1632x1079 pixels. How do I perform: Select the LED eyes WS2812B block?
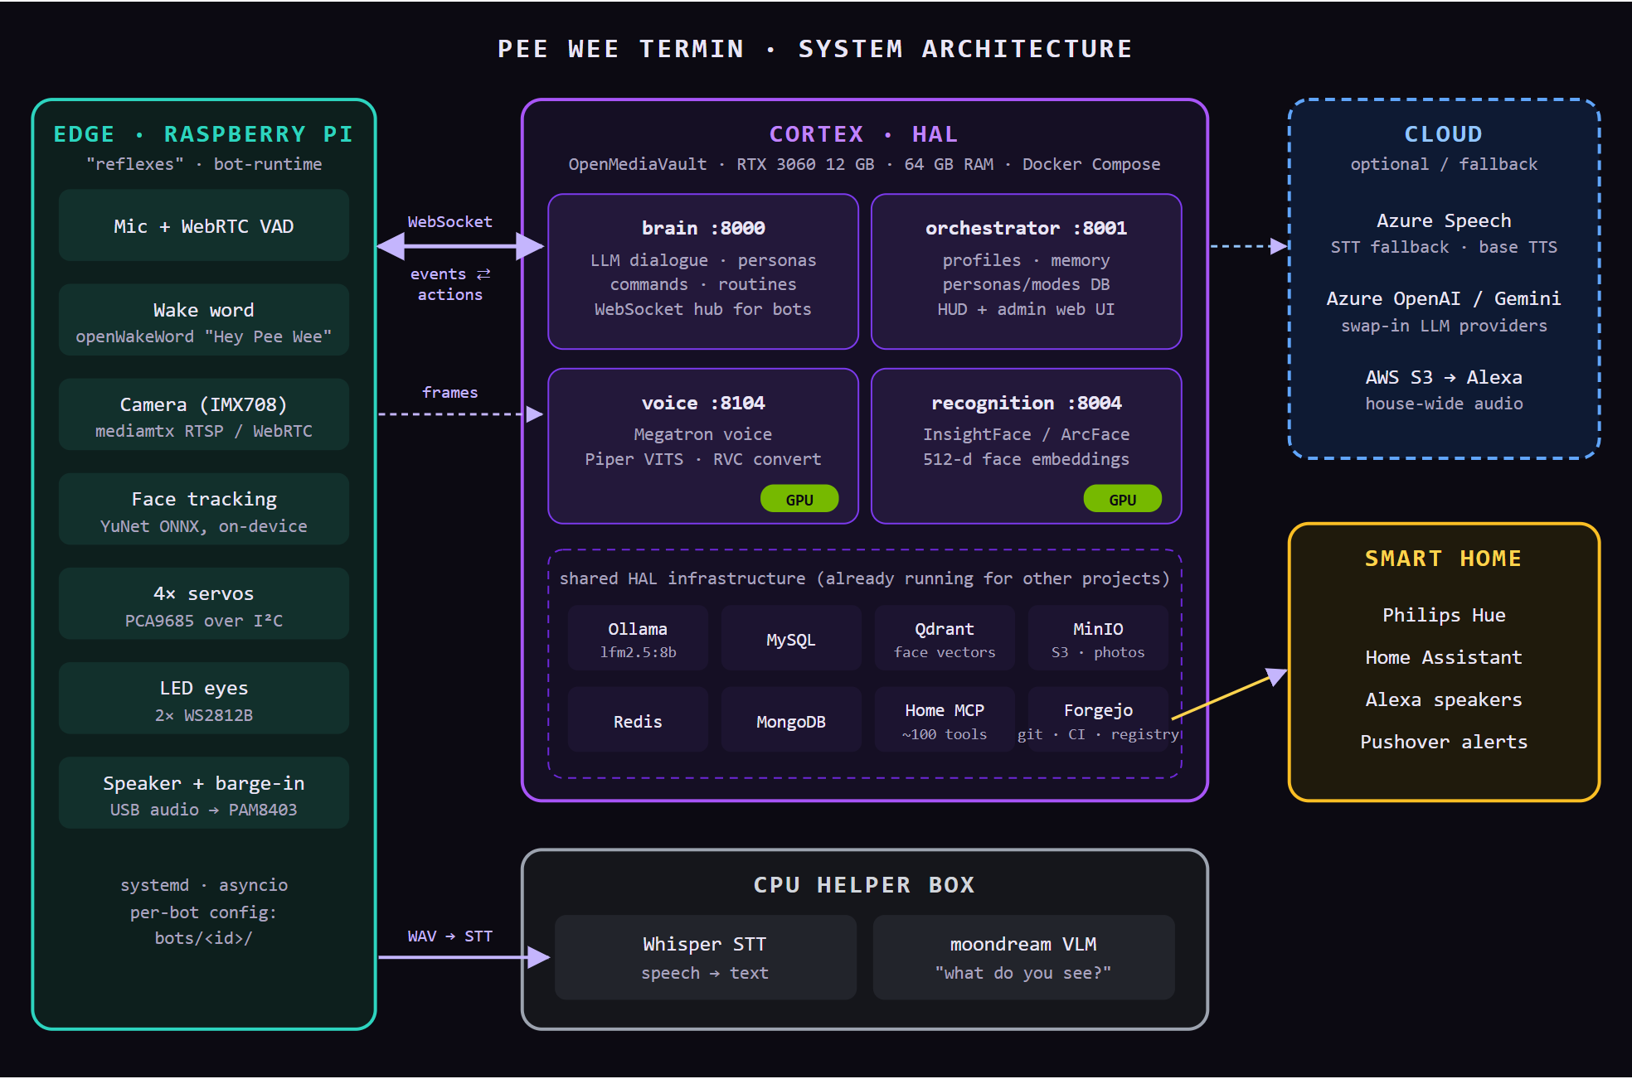(203, 698)
